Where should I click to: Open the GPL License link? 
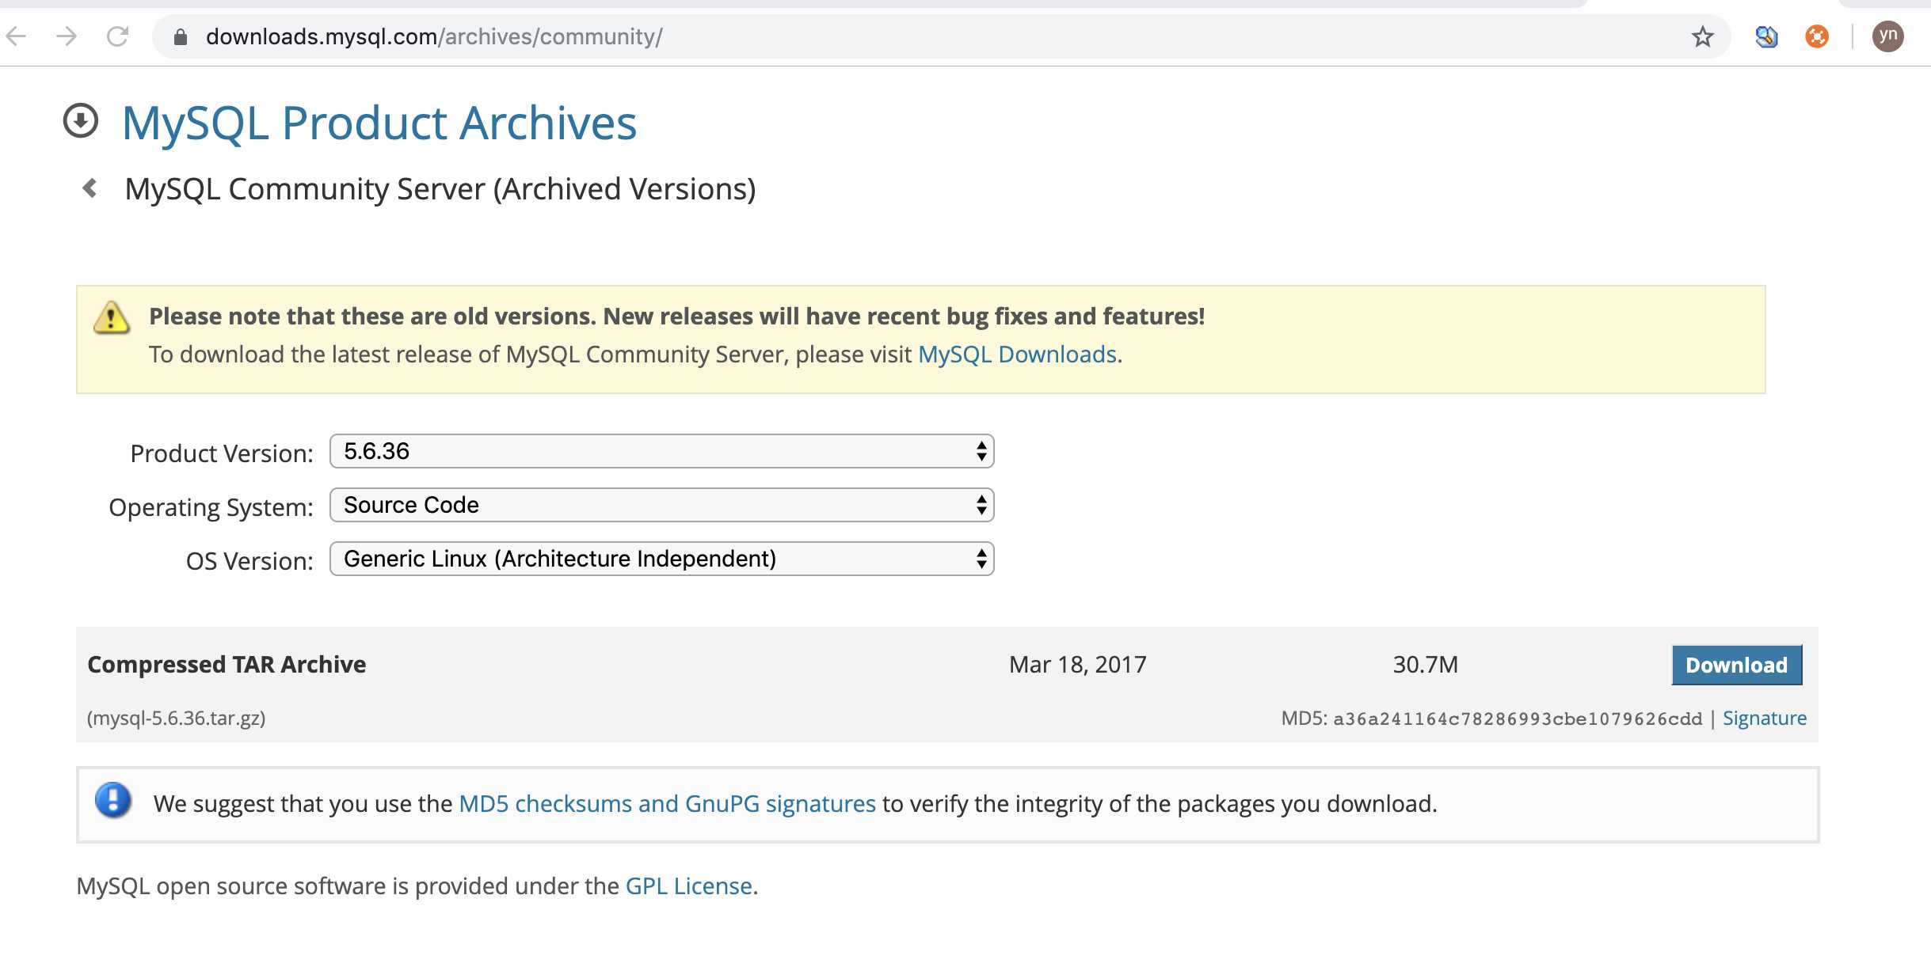click(689, 885)
